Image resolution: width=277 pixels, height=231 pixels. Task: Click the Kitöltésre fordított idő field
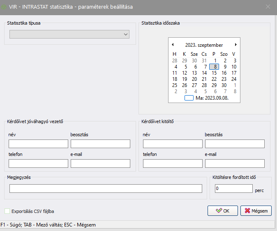point(233,188)
